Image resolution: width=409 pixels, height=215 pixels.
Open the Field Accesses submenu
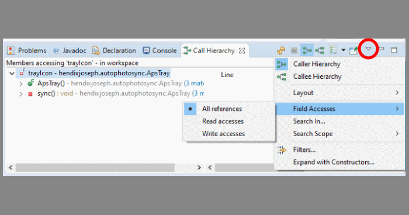339,109
